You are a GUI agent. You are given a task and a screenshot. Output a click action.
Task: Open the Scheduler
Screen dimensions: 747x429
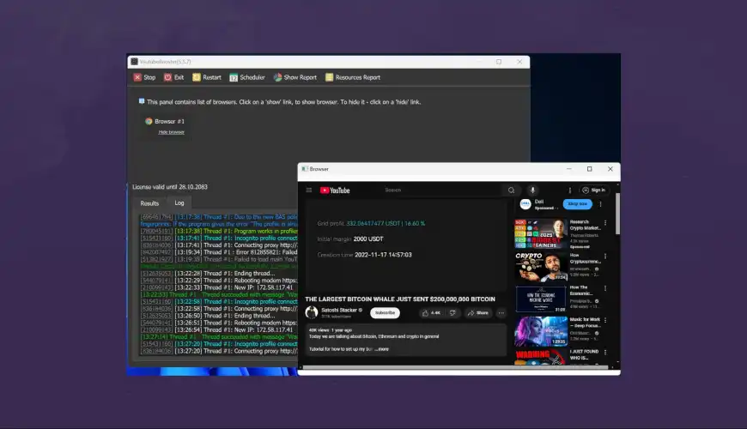point(246,77)
